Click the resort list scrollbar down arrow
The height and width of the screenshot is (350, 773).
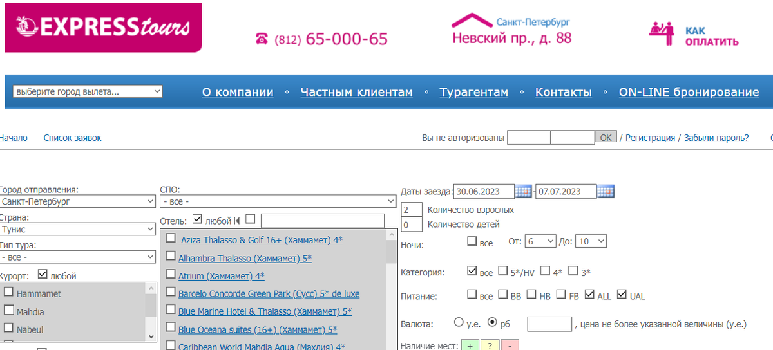(151, 336)
